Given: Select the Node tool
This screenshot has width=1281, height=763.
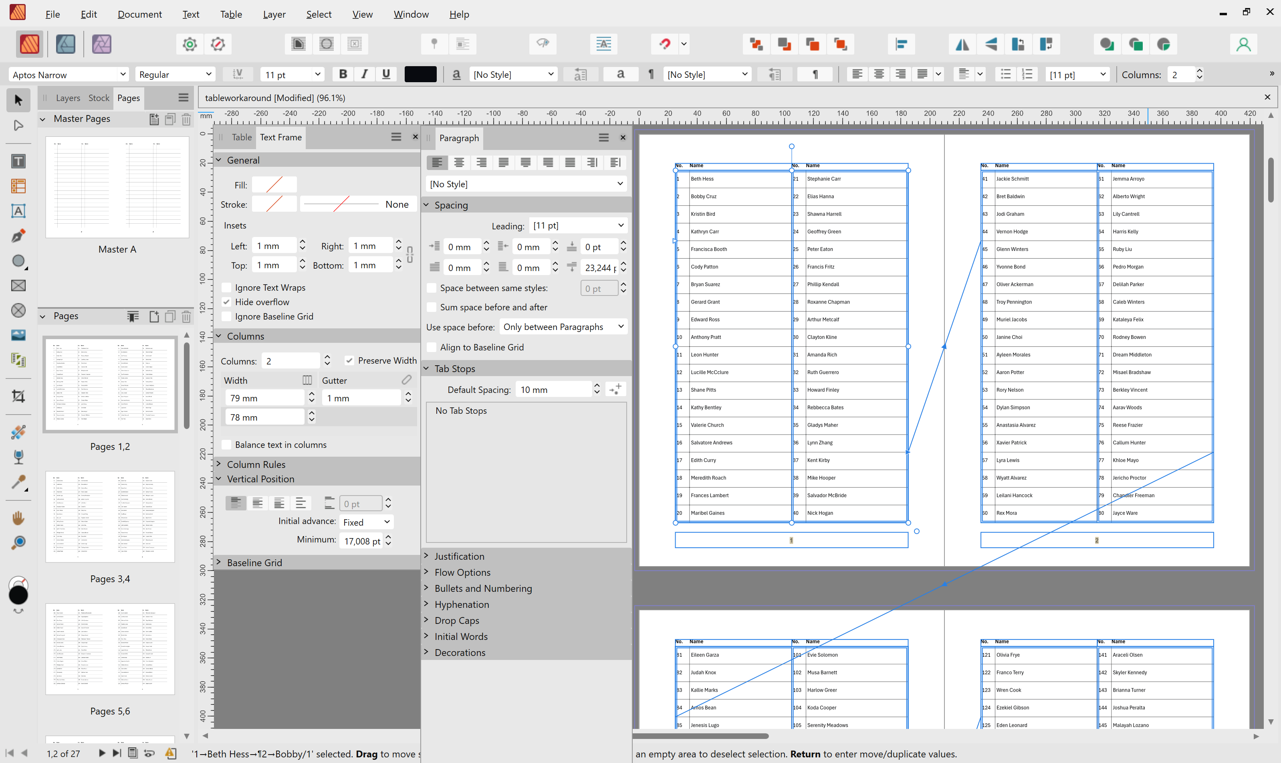Looking at the screenshot, I should [18, 125].
